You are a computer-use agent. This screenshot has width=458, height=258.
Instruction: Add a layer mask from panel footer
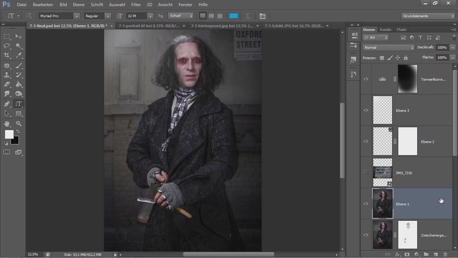point(407,254)
